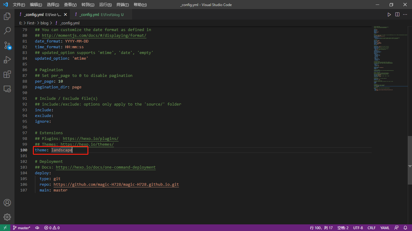Viewport: 412px width, 231px height.
Task: Switch to _config.yml E:\First\blog tab
Action: pyautogui.click(x=101, y=14)
